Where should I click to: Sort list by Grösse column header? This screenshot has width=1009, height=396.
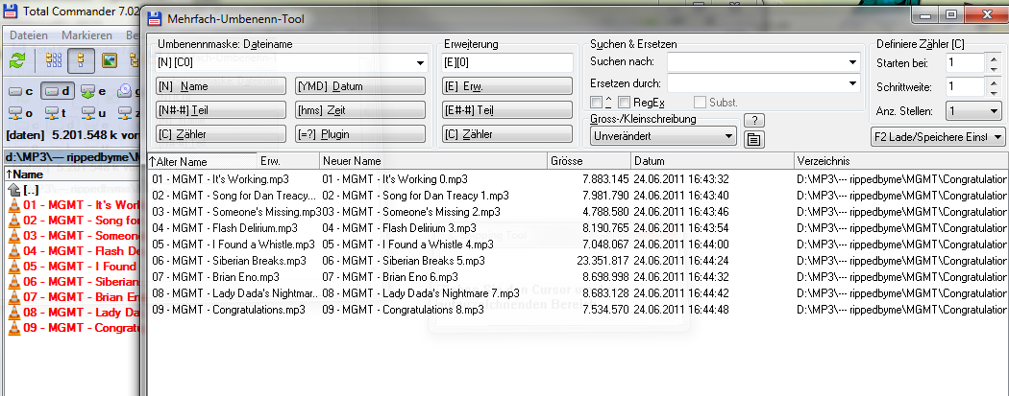point(587,161)
